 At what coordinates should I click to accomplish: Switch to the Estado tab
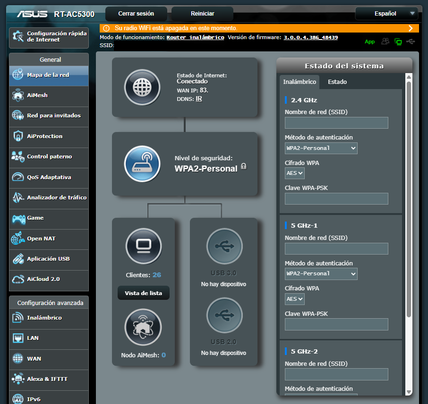pos(336,82)
